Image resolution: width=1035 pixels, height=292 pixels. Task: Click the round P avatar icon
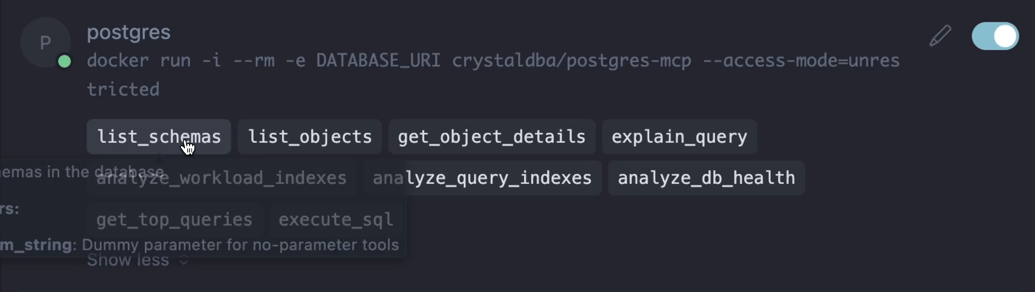(45, 42)
